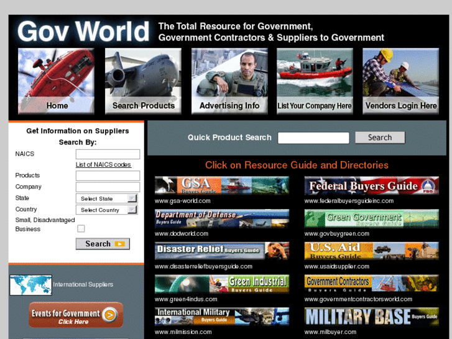Open International Military Buyers Guide banner
The height and width of the screenshot is (339, 452).
click(x=222, y=317)
